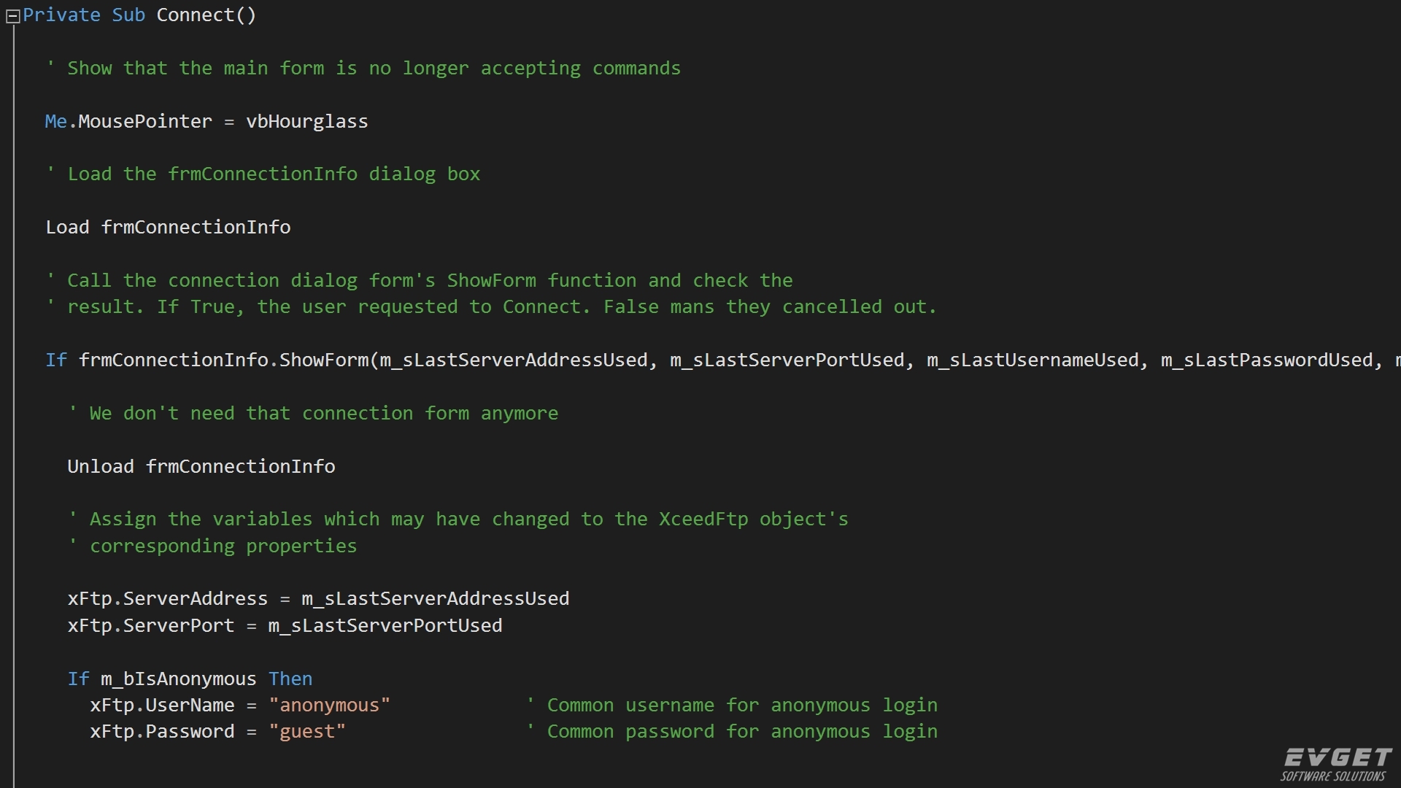Click the Me.MousePointer property text

tap(128, 121)
